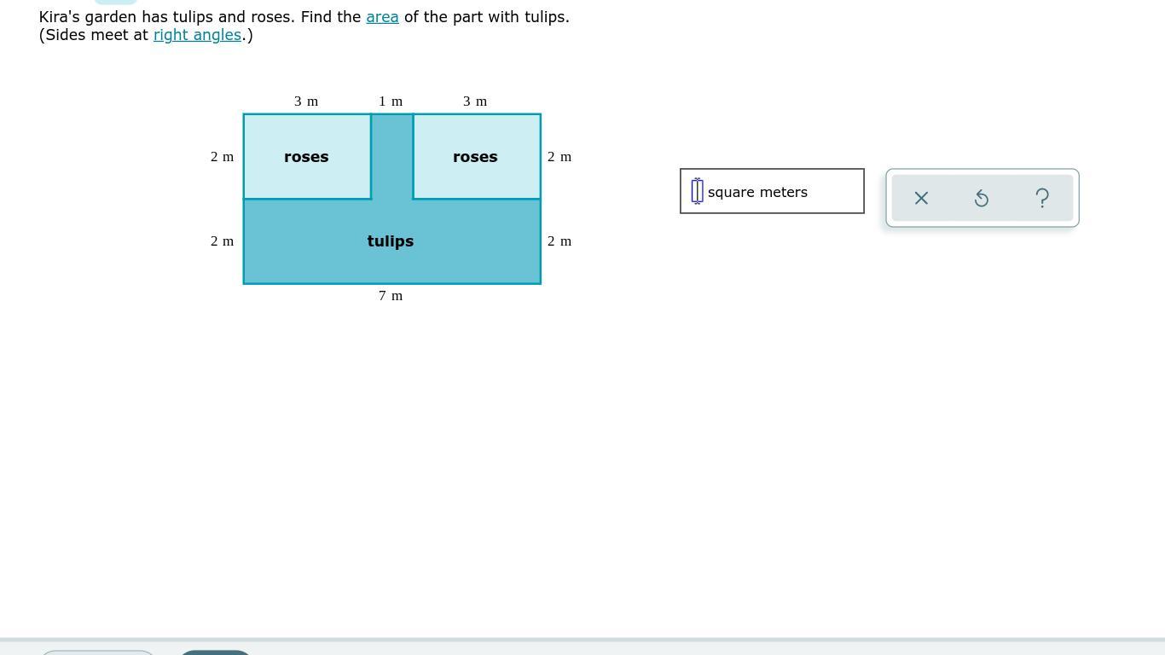The width and height of the screenshot is (1165, 655).
Task: Select the left roses rectangle
Action: pos(307,156)
